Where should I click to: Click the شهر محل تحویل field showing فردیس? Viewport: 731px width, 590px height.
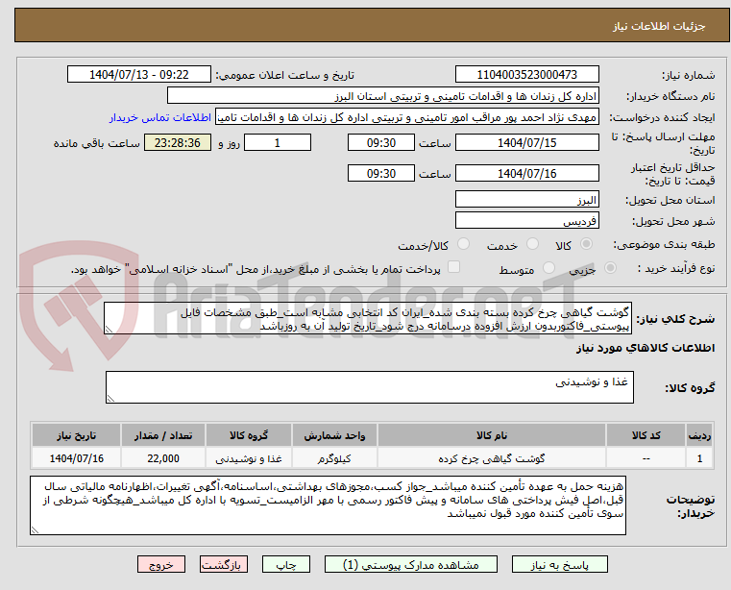(x=526, y=221)
